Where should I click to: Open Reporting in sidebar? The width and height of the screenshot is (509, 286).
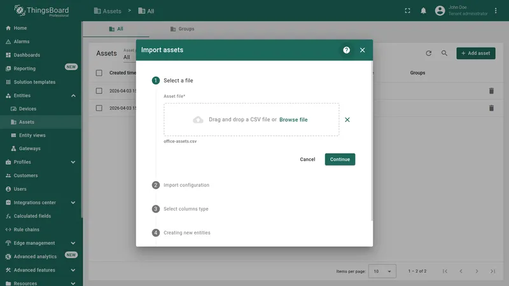pos(41,69)
